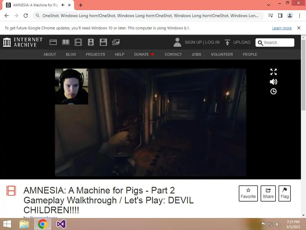Click the LOG IN link
Image resolution: width=306 pixels, height=230 pixels.
point(212,42)
